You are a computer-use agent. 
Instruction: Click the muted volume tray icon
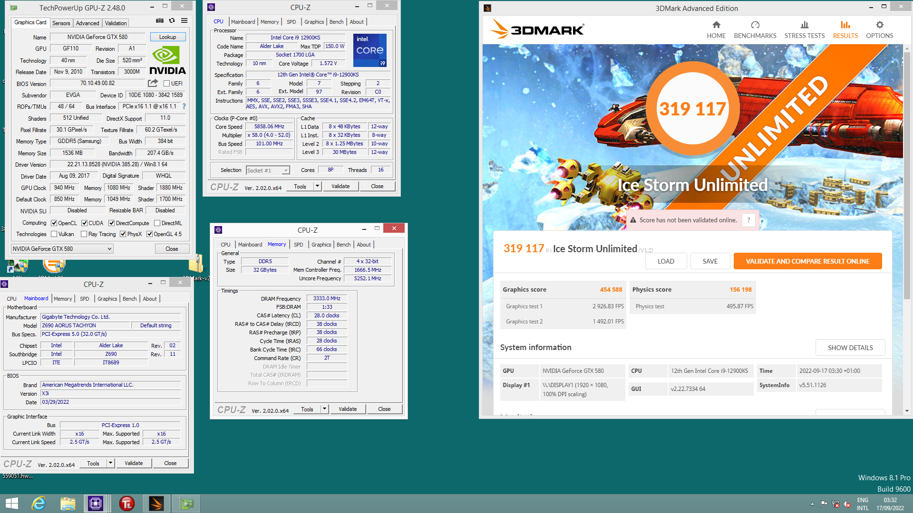tap(847, 504)
